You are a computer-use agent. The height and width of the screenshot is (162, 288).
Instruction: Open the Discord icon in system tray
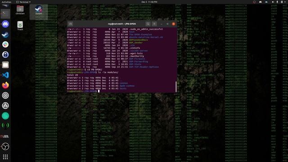pyautogui.click(x=260, y=2)
